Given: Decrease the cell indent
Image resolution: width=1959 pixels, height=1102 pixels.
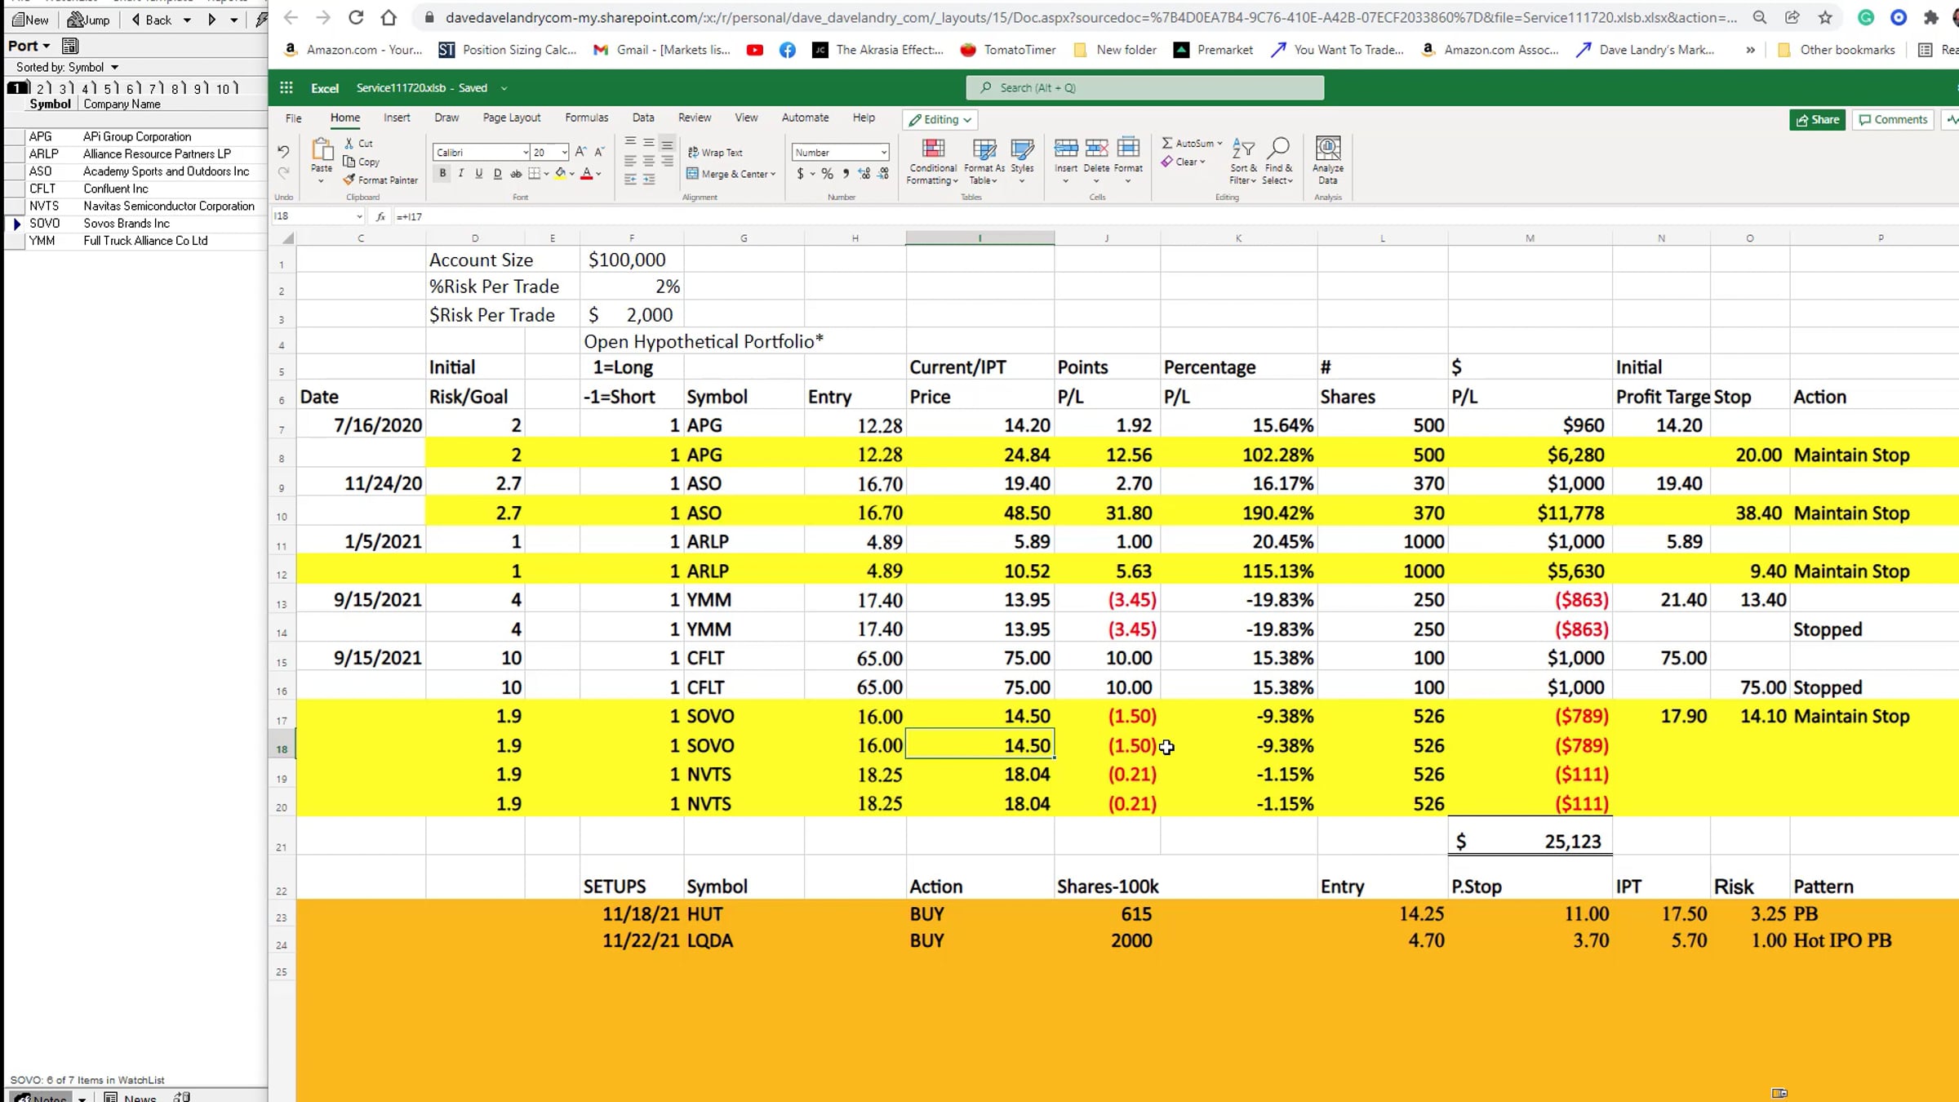Looking at the screenshot, I should (x=630, y=180).
